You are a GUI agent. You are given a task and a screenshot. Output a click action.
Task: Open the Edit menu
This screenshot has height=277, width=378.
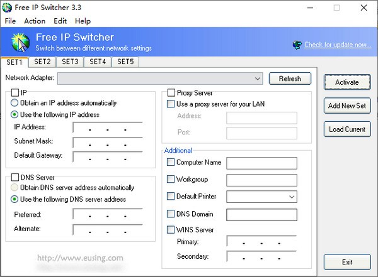pos(60,21)
